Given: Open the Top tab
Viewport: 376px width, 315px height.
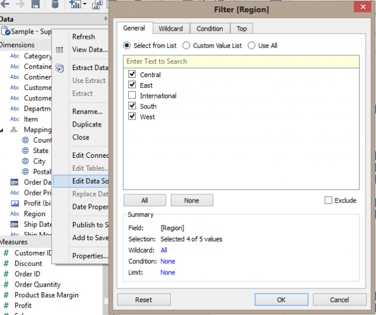Looking at the screenshot, I should [241, 29].
